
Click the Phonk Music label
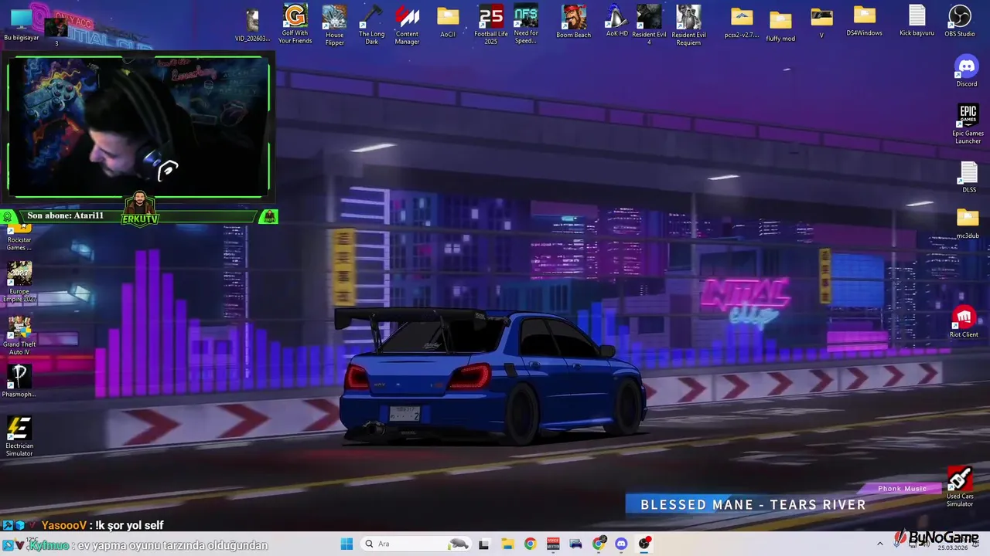(x=902, y=488)
